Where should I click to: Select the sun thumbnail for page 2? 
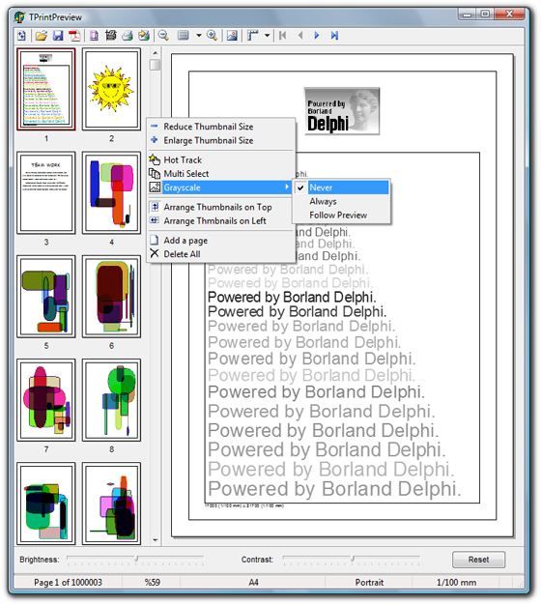click(x=111, y=89)
